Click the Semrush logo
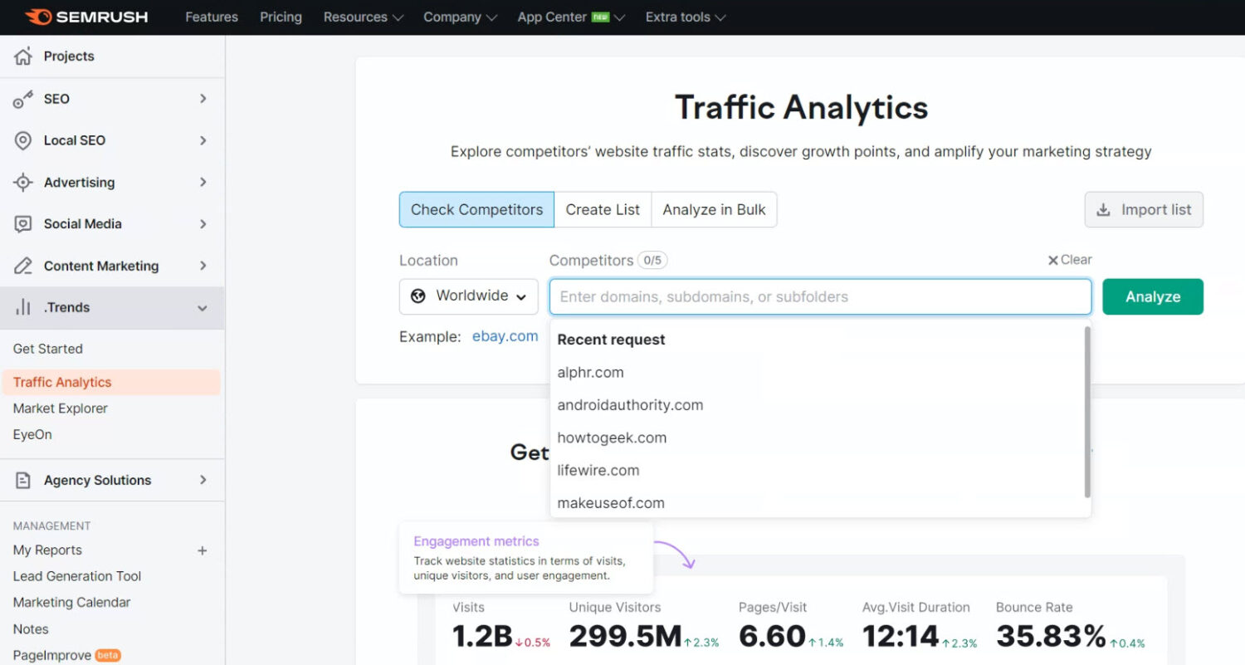Screen dimensions: 1245x665 [x=86, y=17]
